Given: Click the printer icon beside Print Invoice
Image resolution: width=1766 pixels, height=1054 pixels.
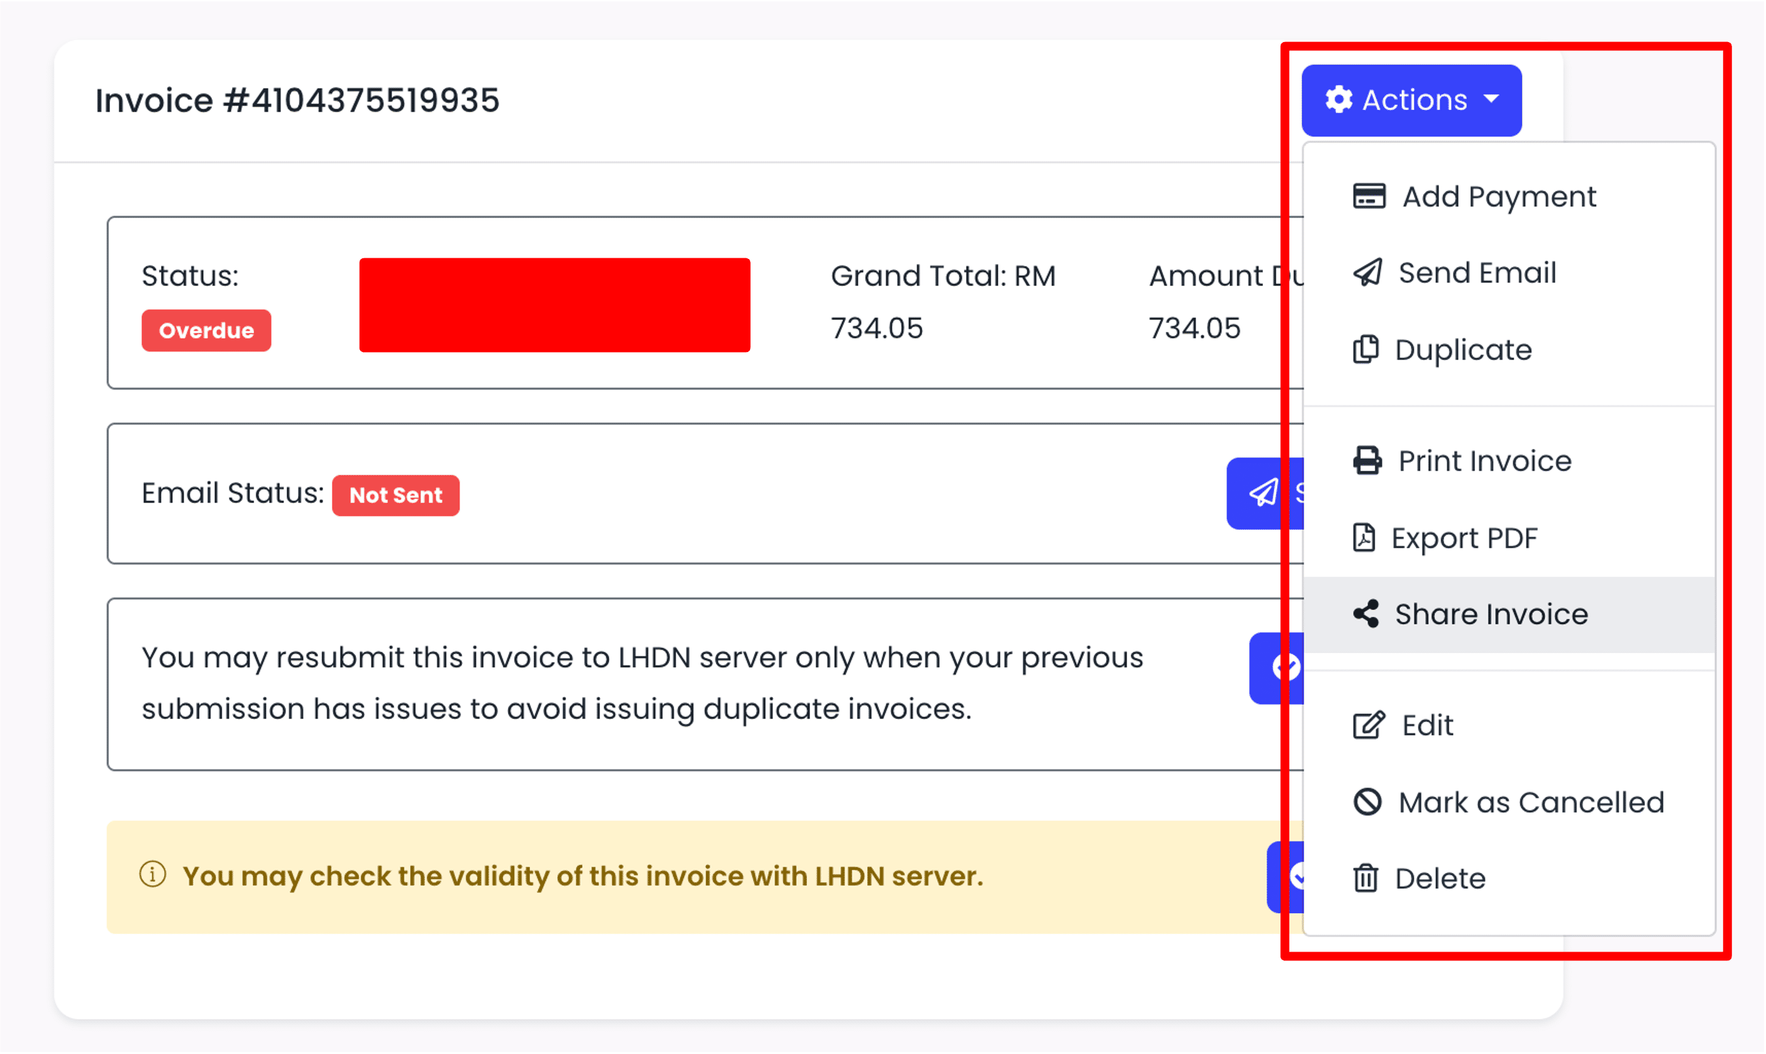Looking at the screenshot, I should [x=1367, y=461].
